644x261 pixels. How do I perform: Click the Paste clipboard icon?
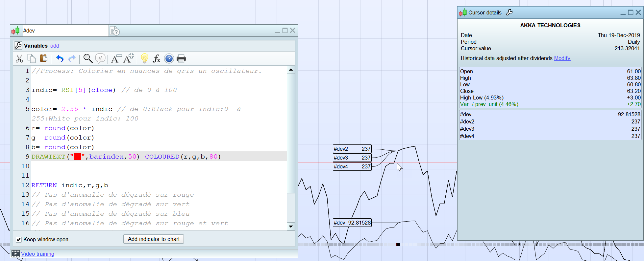point(43,58)
